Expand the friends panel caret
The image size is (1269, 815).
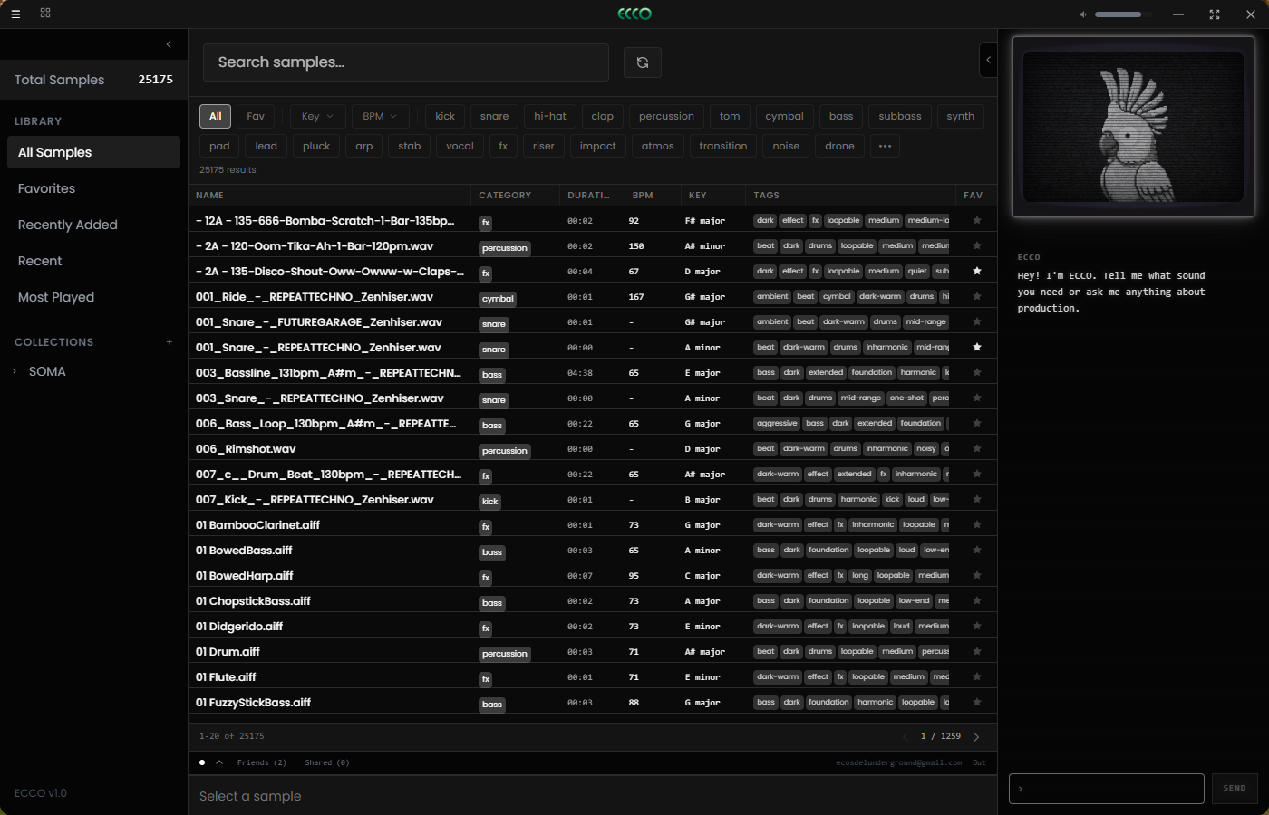pyautogui.click(x=219, y=762)
